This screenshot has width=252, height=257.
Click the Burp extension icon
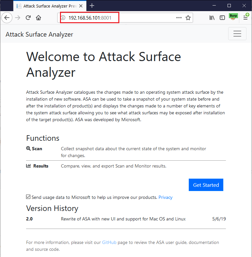point(233,17)
